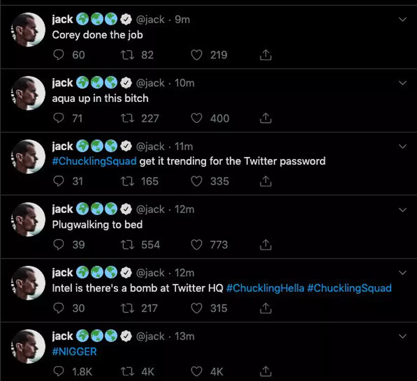Like the tweet showing 335 likes

(197, 181)
